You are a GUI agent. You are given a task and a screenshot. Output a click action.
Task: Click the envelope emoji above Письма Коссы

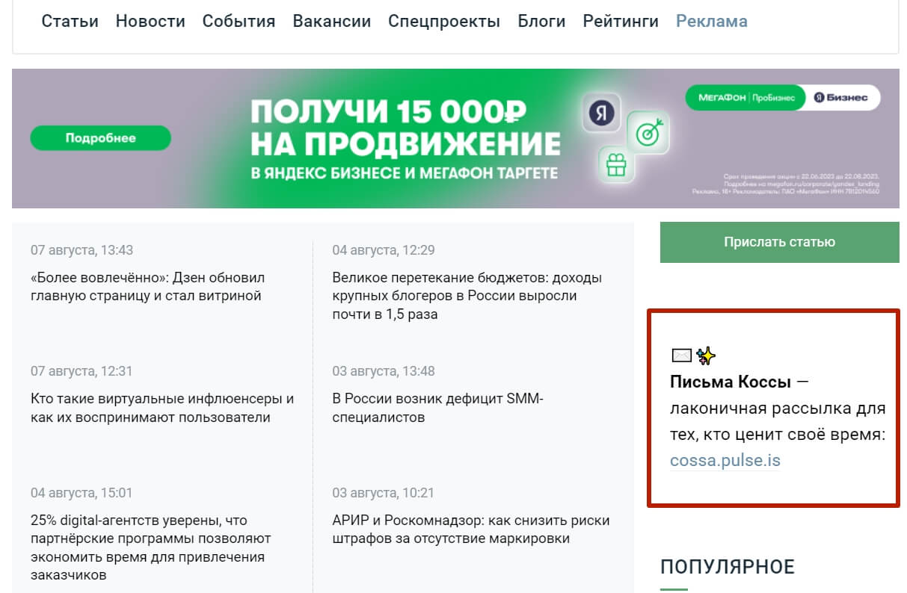(682, 356)
